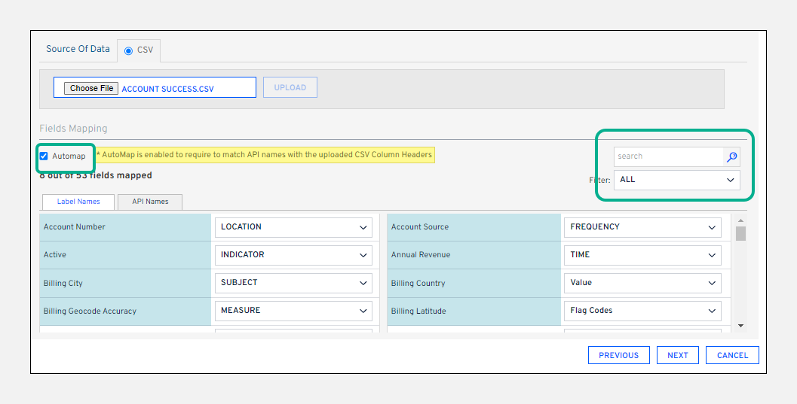
Task: Click the Annual Revenue field label
Action: pos(421,255)
